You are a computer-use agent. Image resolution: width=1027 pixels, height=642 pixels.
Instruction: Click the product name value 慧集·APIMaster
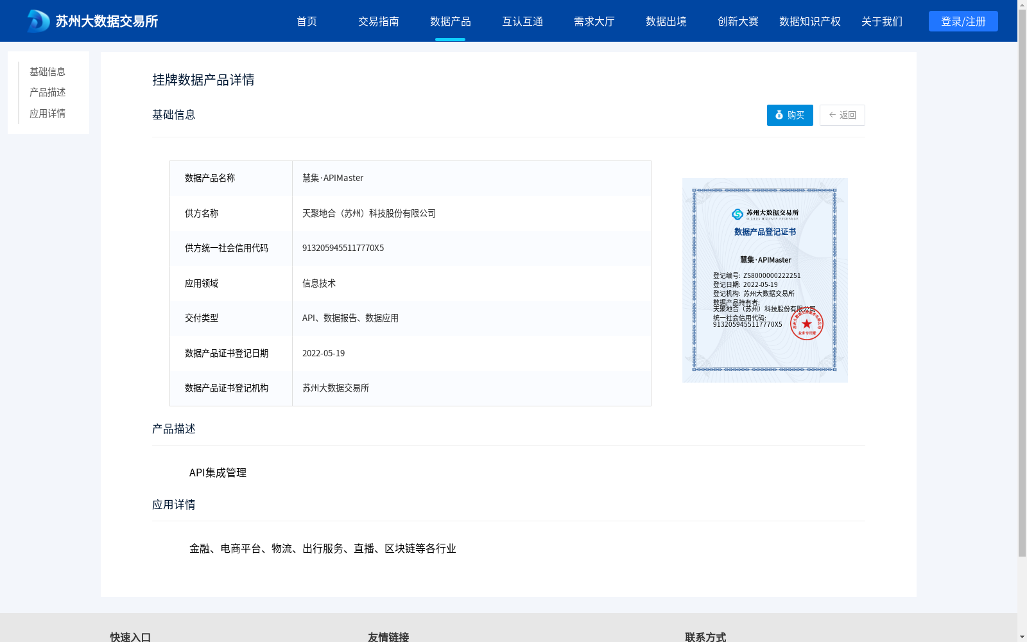[332, 178]
